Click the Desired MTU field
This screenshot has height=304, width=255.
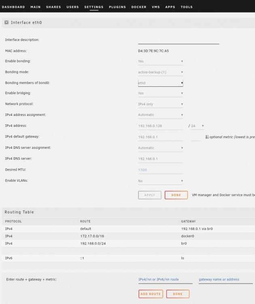click(x=161, y=170)
